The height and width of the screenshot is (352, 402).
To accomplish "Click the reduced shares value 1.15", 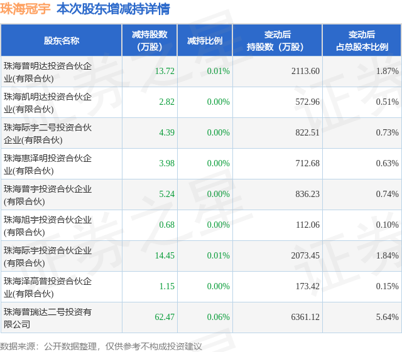I will tap(166, 286).
